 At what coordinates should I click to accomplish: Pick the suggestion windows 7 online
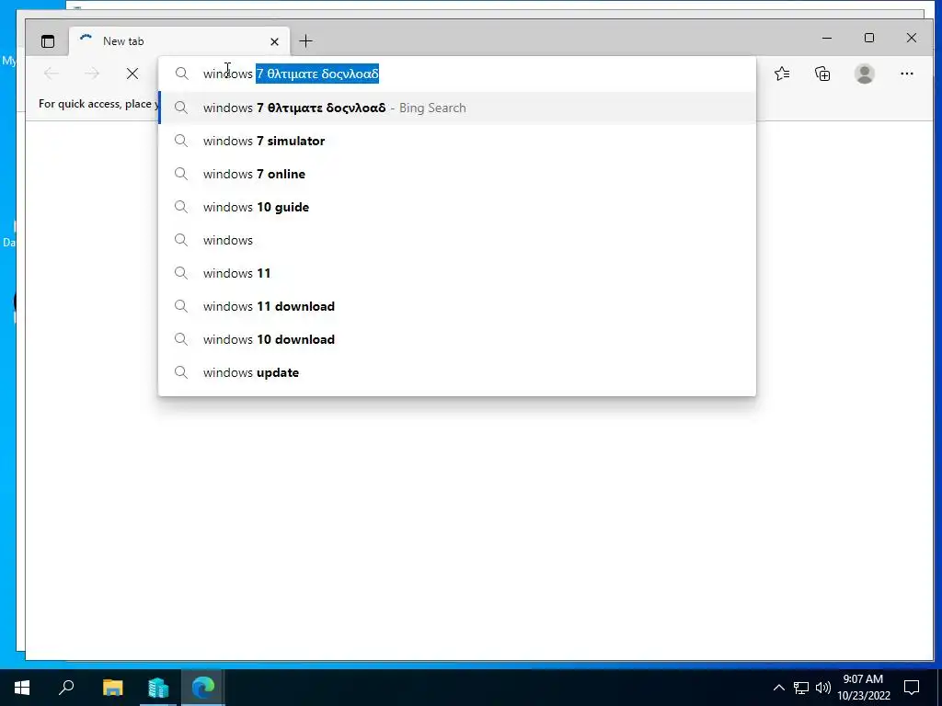pyautogui.click(x=457, y=174)
